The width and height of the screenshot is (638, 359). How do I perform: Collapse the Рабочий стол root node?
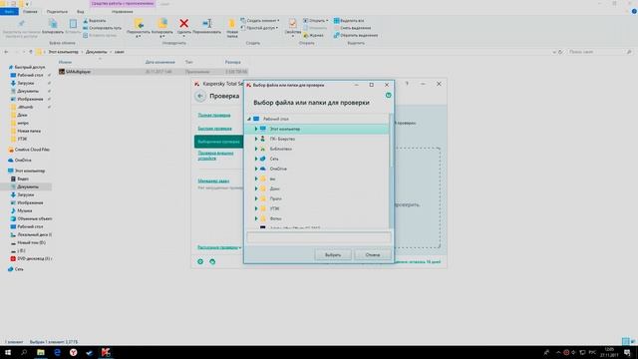click(249, 119)
